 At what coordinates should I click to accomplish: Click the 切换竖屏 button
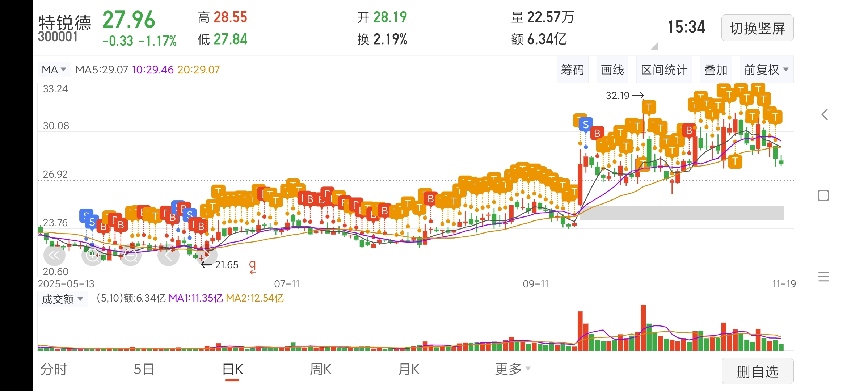click(x=757, y=28)
